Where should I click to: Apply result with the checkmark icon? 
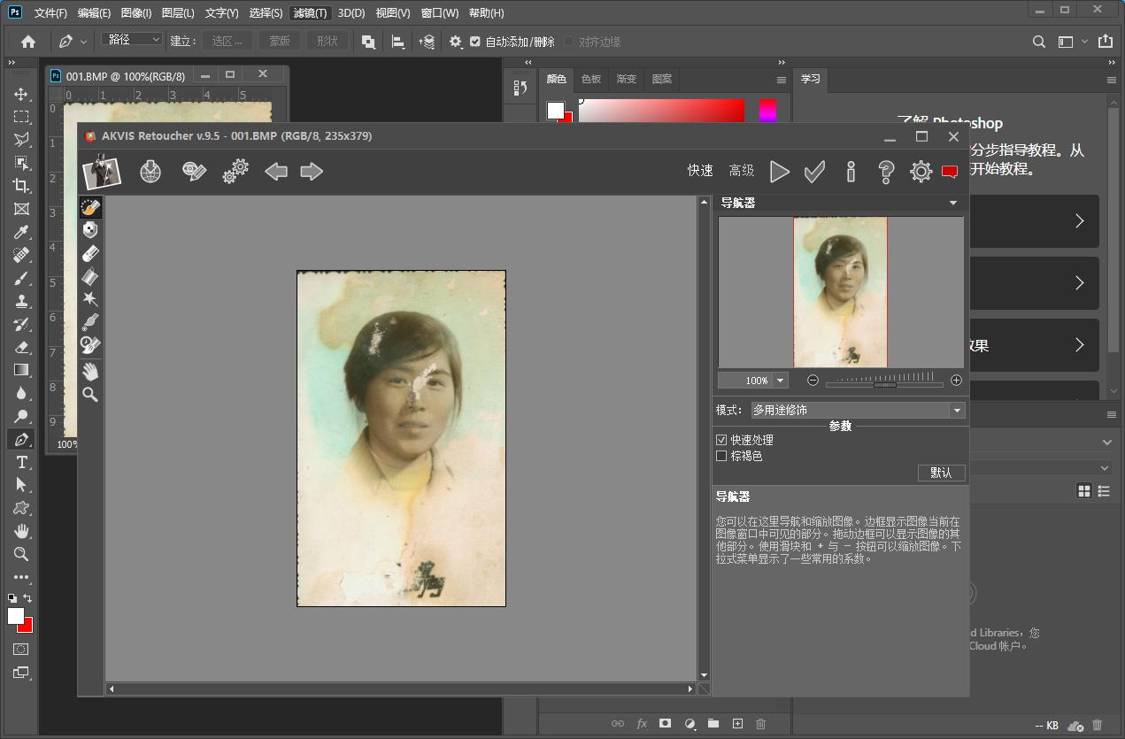click(814, 172)
